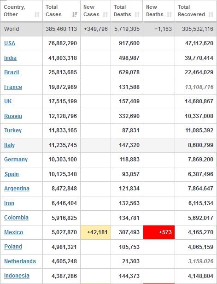The width and height of the screenshot is (217, 284).
Task: Select the World summary row
Action: [x=108, y=29]
